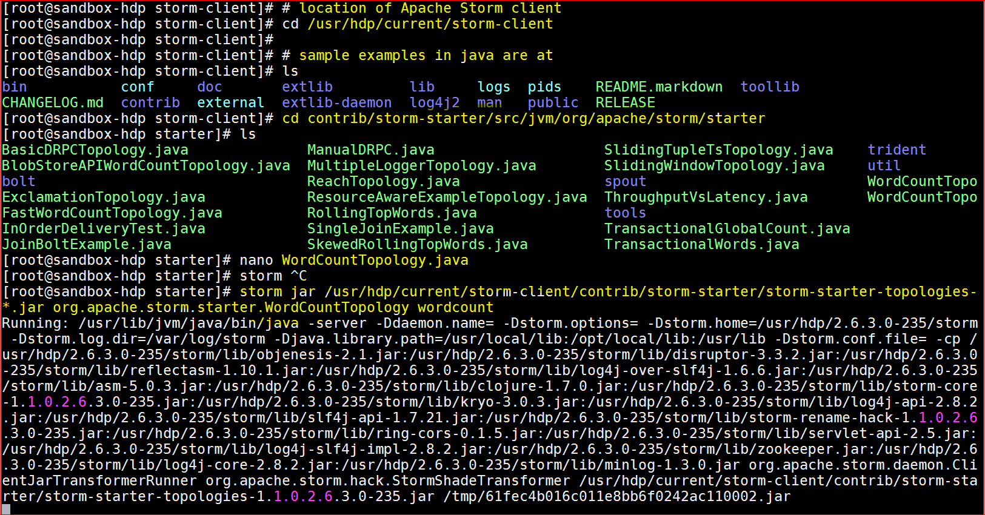Screen dimensions: 985x515
Task: Click the README.markdown file name
Action: (x=659, y=87)
